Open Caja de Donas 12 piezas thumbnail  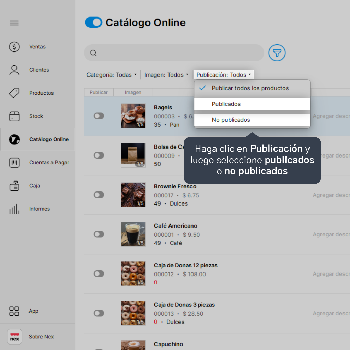tap(133, 274)
